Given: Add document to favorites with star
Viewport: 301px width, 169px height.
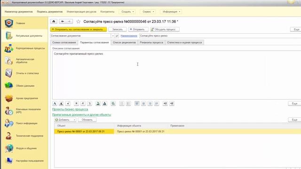Looking at the screenshot, I should [79, 22].
